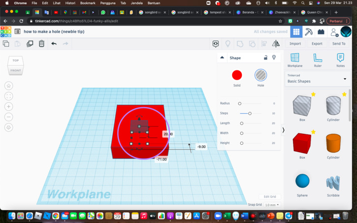Open the Blocks pickaxe mode
Viewport: 357px width, 223px height.
click(x=309, y=32)
